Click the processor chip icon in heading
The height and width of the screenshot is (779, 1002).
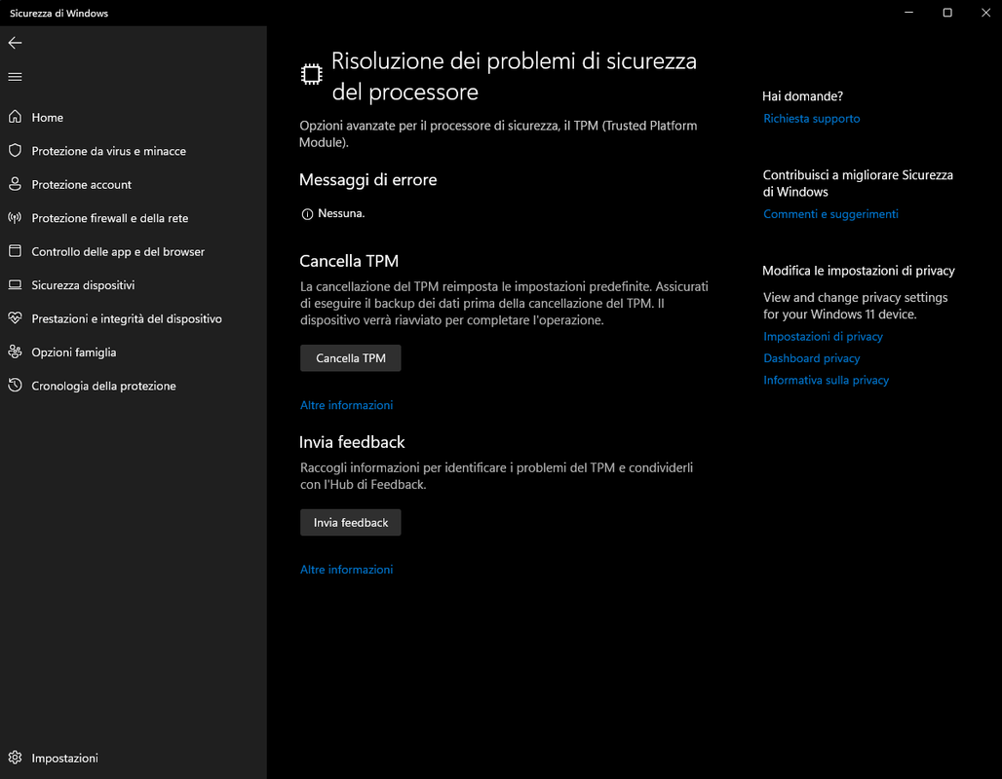[x=312, y=75]
